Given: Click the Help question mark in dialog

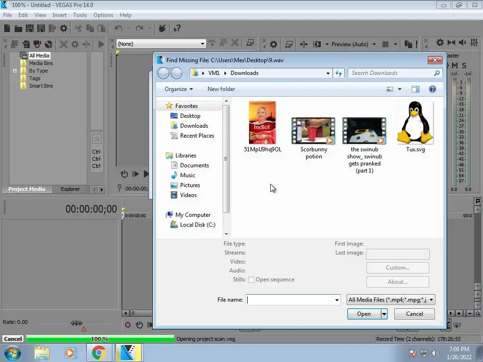Looking at the screenshot, I should click(433, 89).
